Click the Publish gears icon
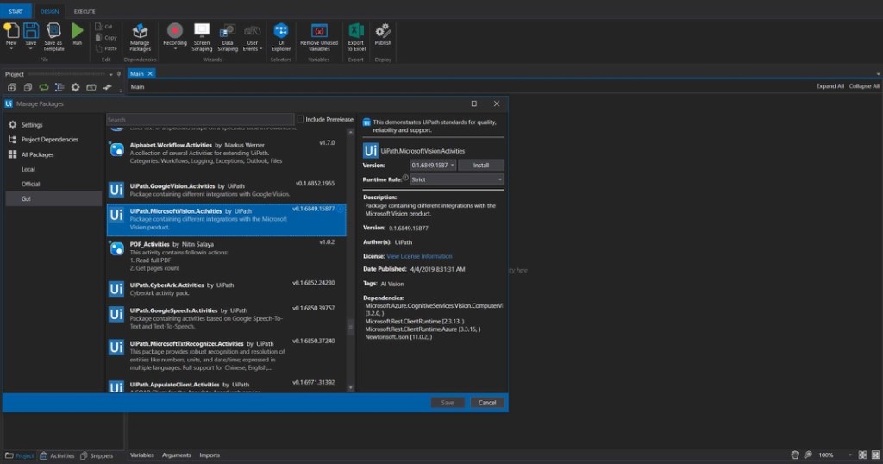The width and height of the screenshot is (883, 464). (x=383, y=30)
